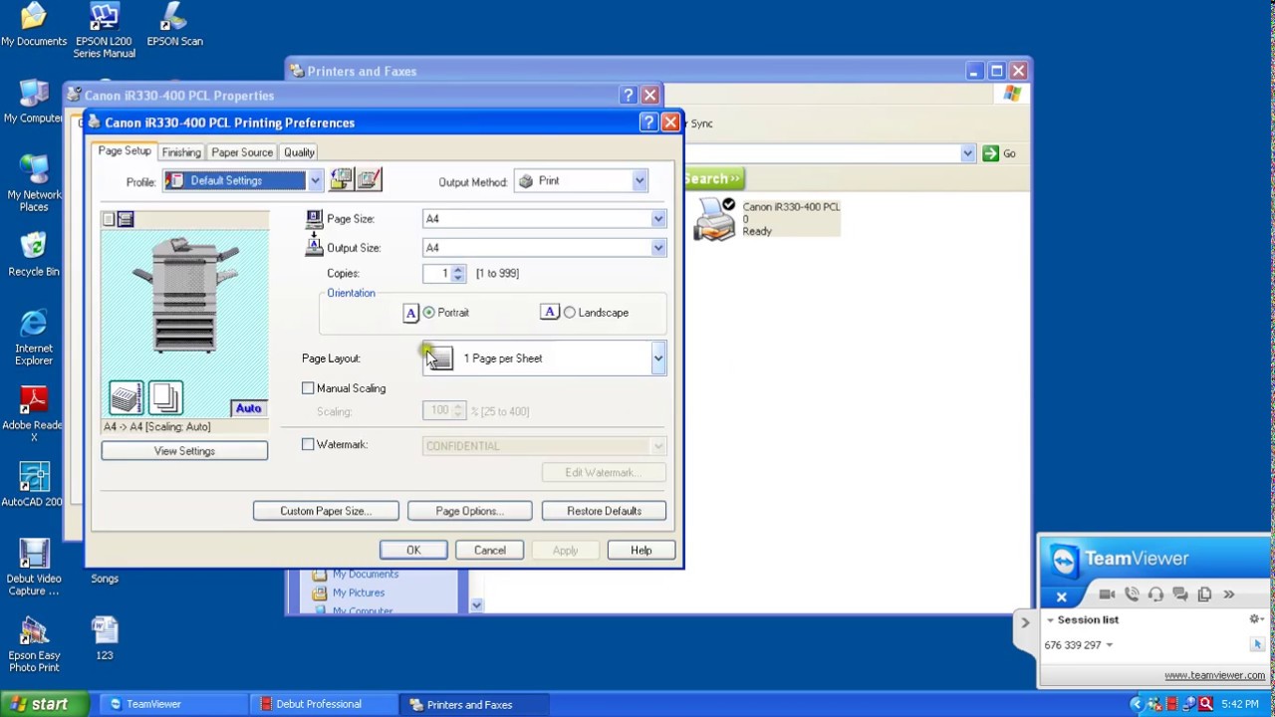The height and width of the screenshot is (717, 1275).
Task: Open TeamViewer file transfer pages icon
Action: click(1204, 595)
